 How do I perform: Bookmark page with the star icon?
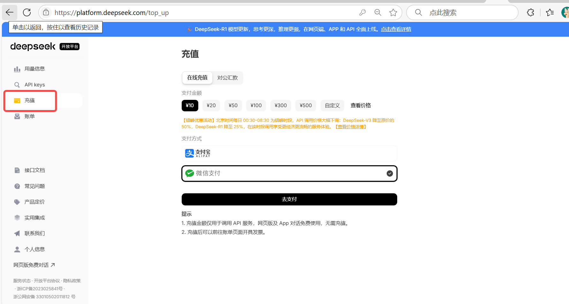click(x=393, y=12)
